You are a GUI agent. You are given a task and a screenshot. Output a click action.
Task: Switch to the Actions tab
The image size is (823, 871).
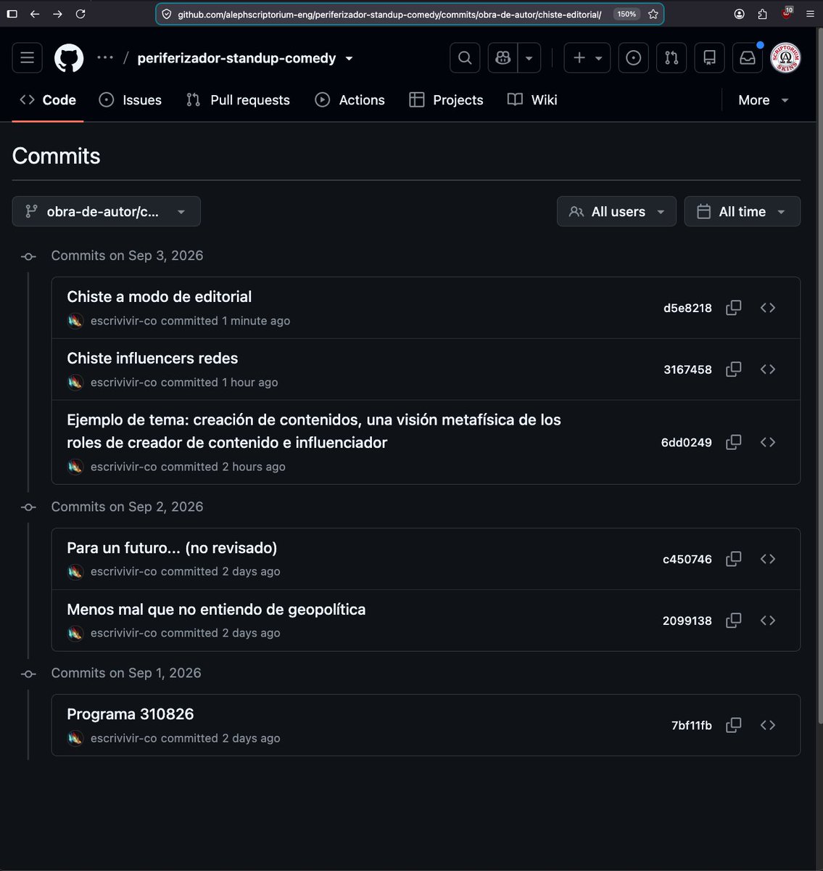point(350,100)
